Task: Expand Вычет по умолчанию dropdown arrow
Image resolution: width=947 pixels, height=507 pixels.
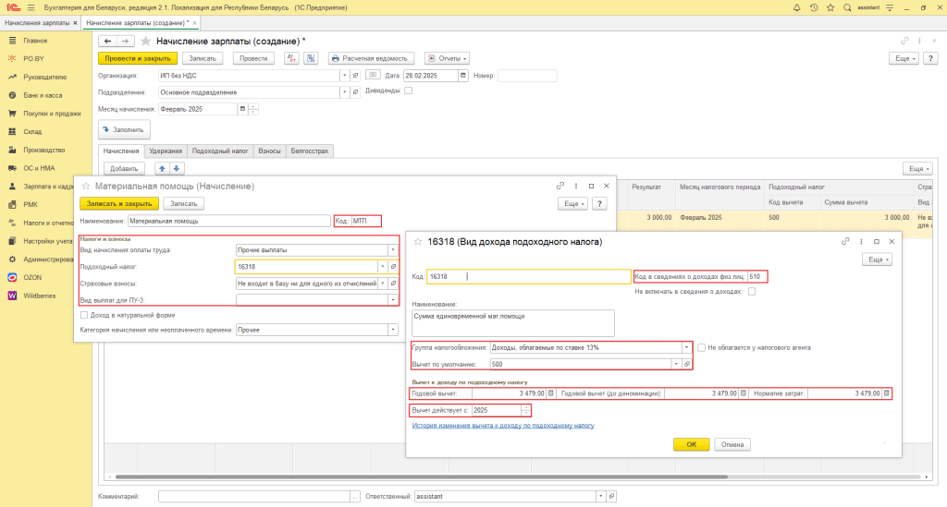Action: [x=676, y=364]
